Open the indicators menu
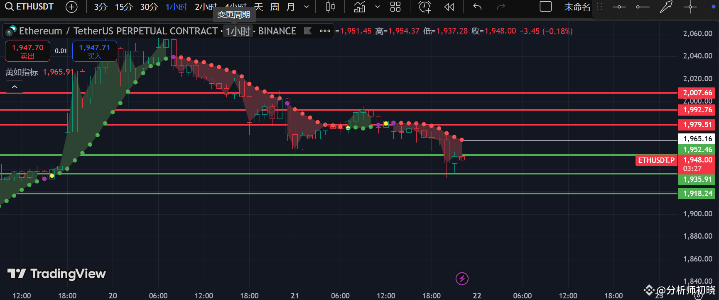The width and height of the screenshot is (719, 300). 360,7
